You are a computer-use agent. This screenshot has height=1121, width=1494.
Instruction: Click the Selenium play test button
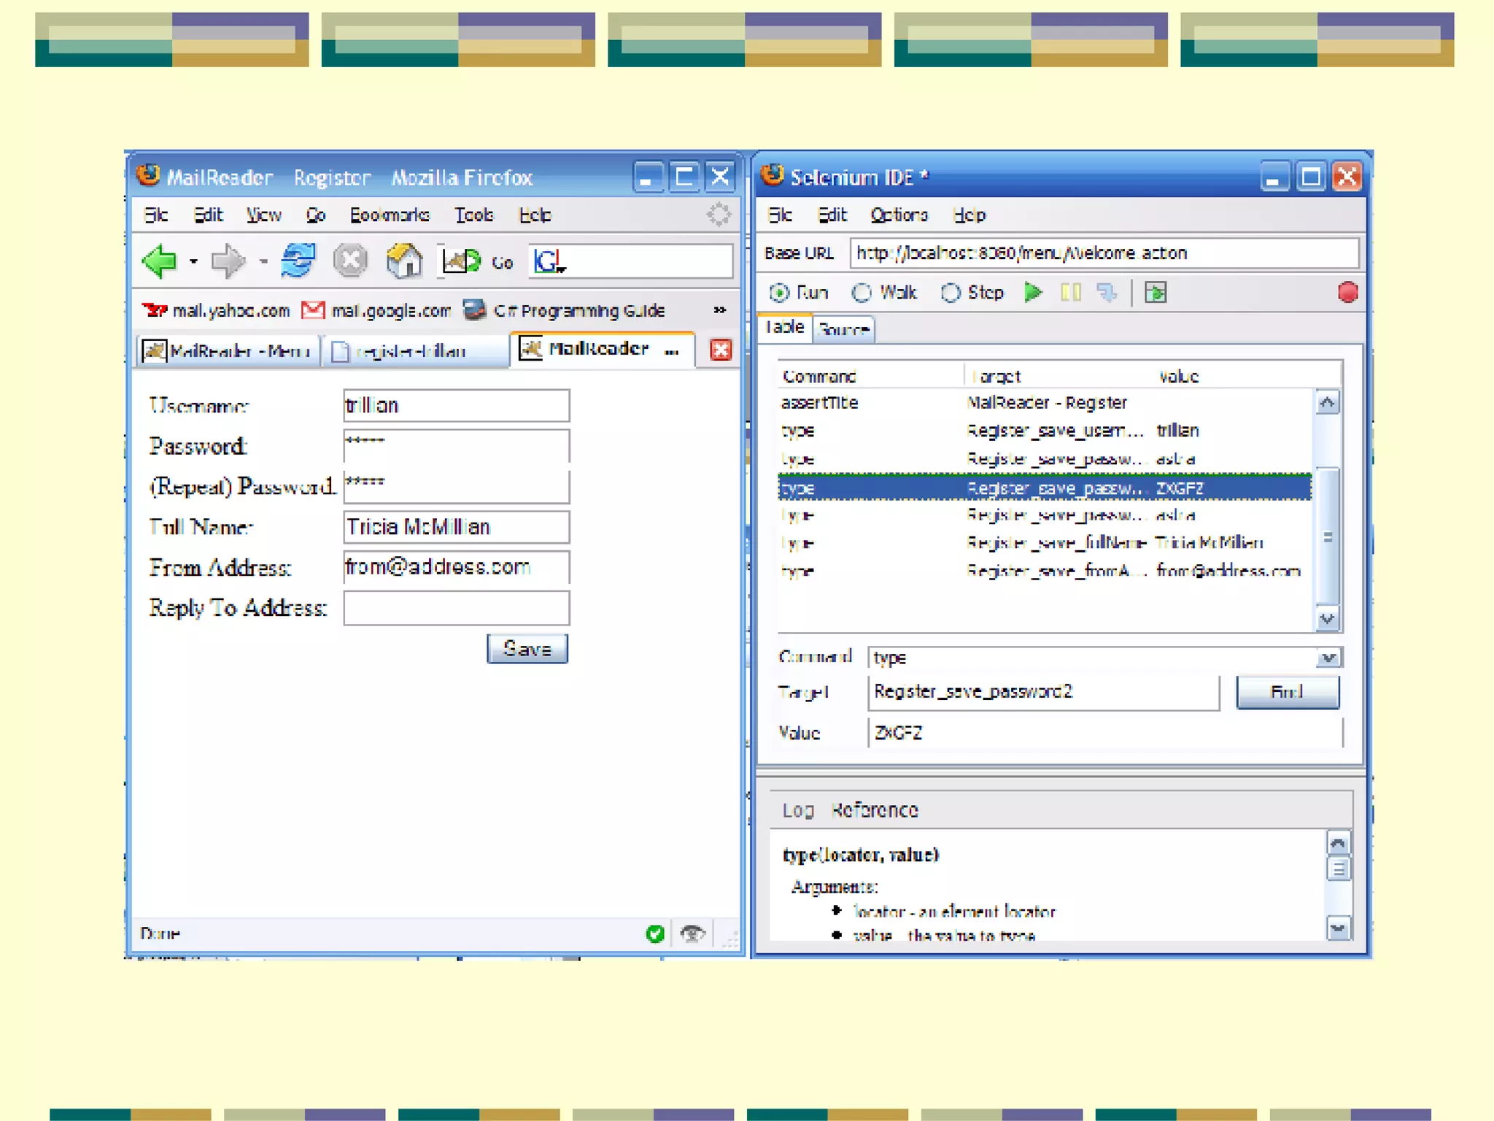[1032, 293]
